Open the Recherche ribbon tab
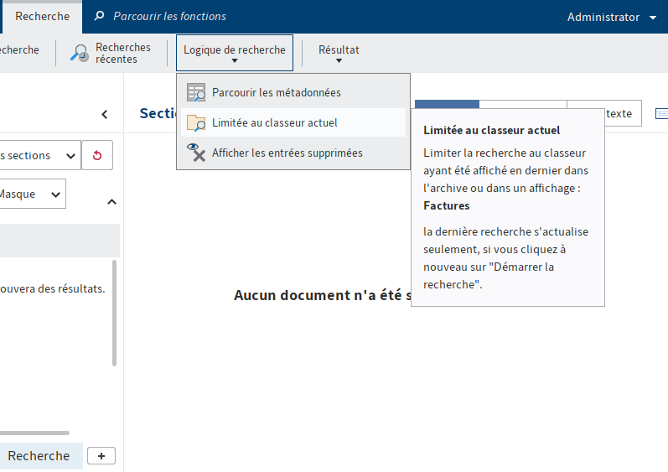 point(42,17)
